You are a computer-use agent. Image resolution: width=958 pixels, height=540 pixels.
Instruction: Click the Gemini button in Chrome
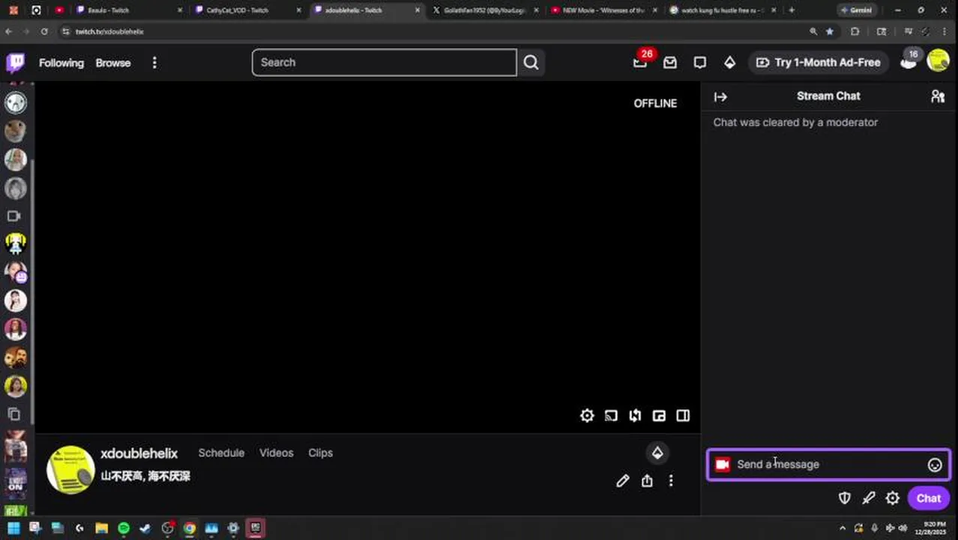coord(856,10)
